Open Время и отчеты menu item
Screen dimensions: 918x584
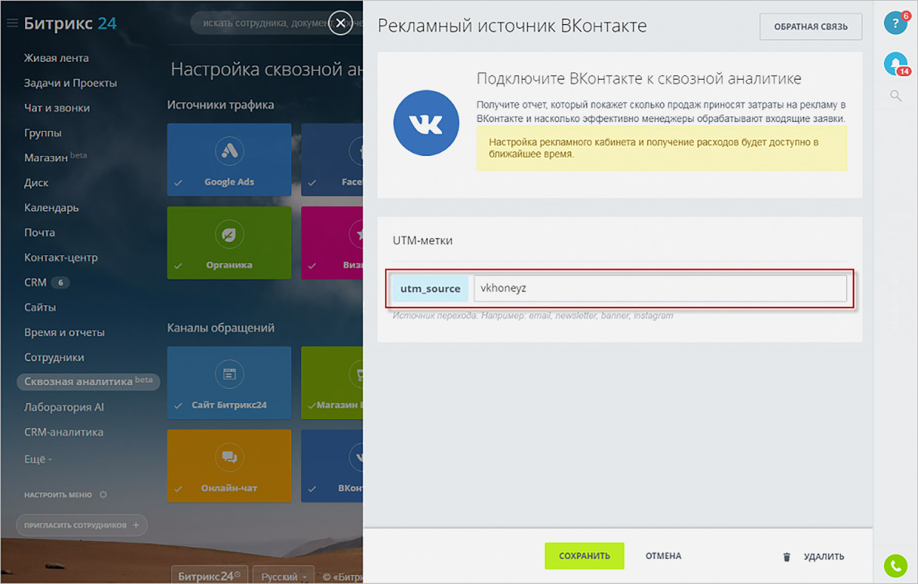(64, 332)
